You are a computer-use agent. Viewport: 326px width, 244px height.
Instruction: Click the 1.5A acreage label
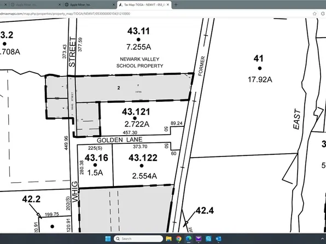[95, 172]
